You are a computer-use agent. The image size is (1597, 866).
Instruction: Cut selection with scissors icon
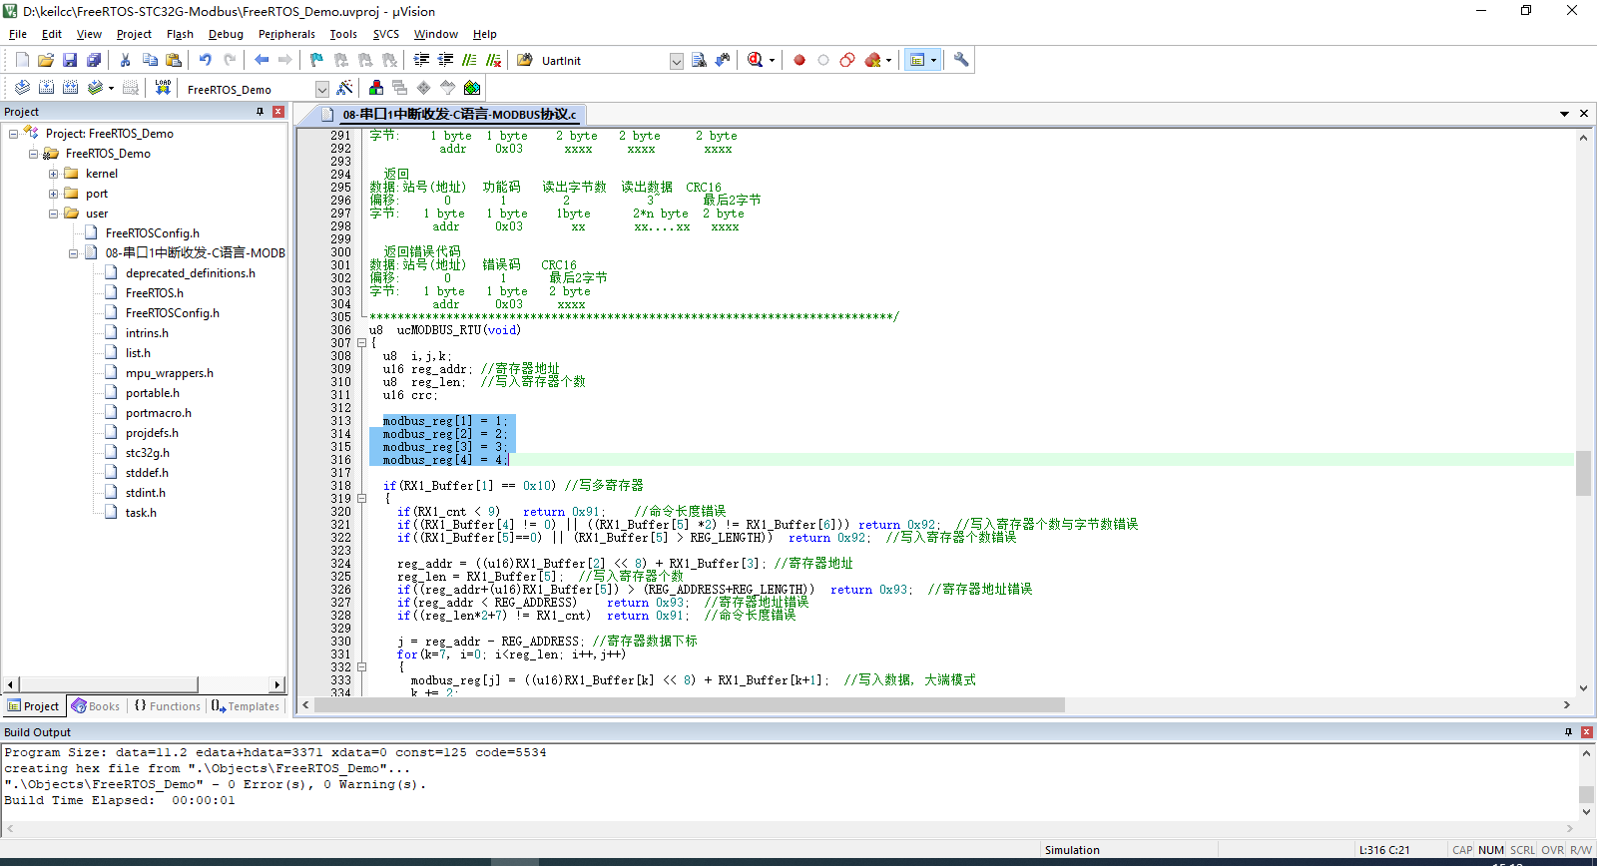coord(125,60)
